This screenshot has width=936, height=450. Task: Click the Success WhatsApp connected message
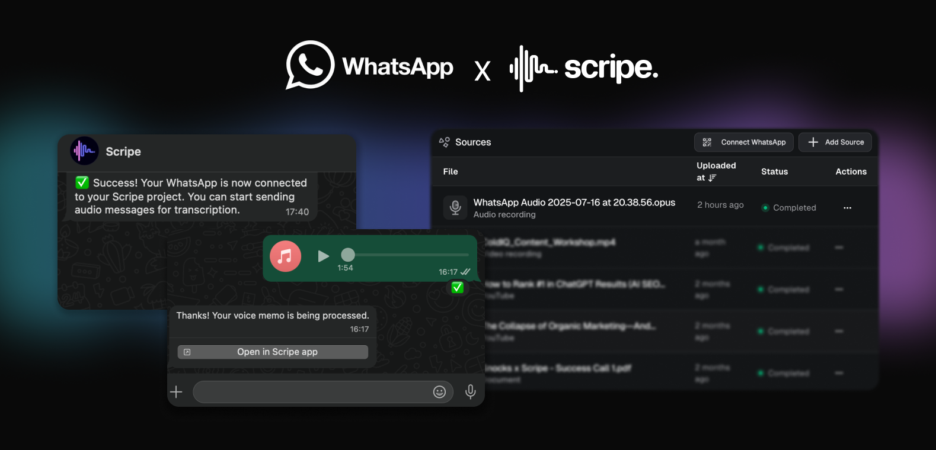click(x=191, y=197)
